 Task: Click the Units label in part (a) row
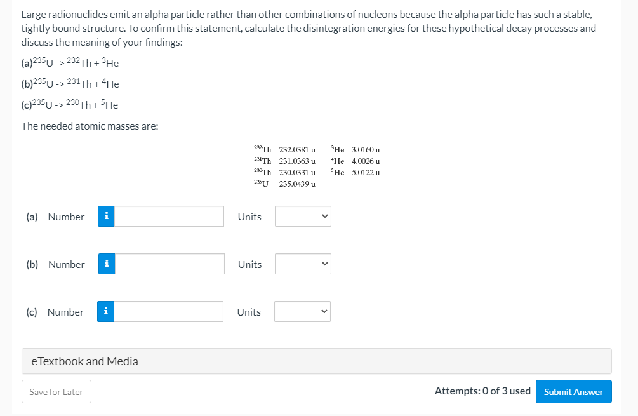(249, 217)
